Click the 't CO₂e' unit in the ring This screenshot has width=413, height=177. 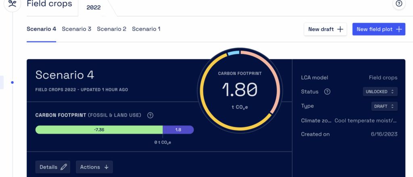240,107
